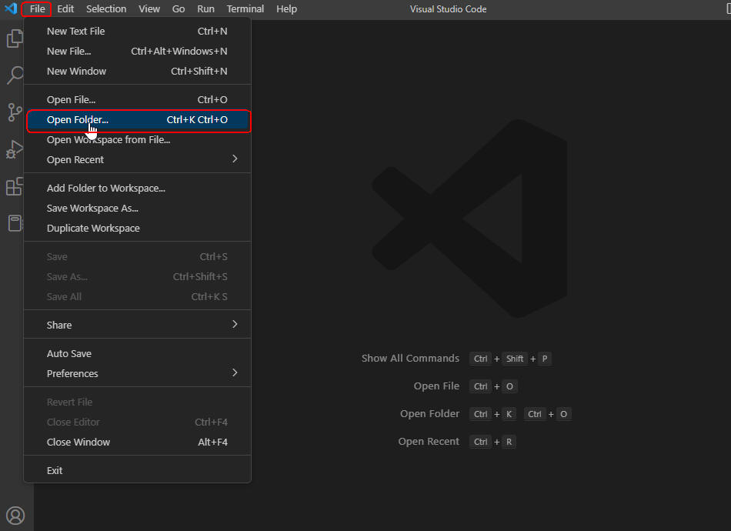Screen dimensions: 731x531
Task: Open the Source Control view icon
Action: pyautogui.click(x=15, y=112)
